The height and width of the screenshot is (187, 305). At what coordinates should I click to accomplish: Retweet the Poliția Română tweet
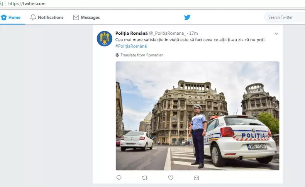tap(145, 177)
